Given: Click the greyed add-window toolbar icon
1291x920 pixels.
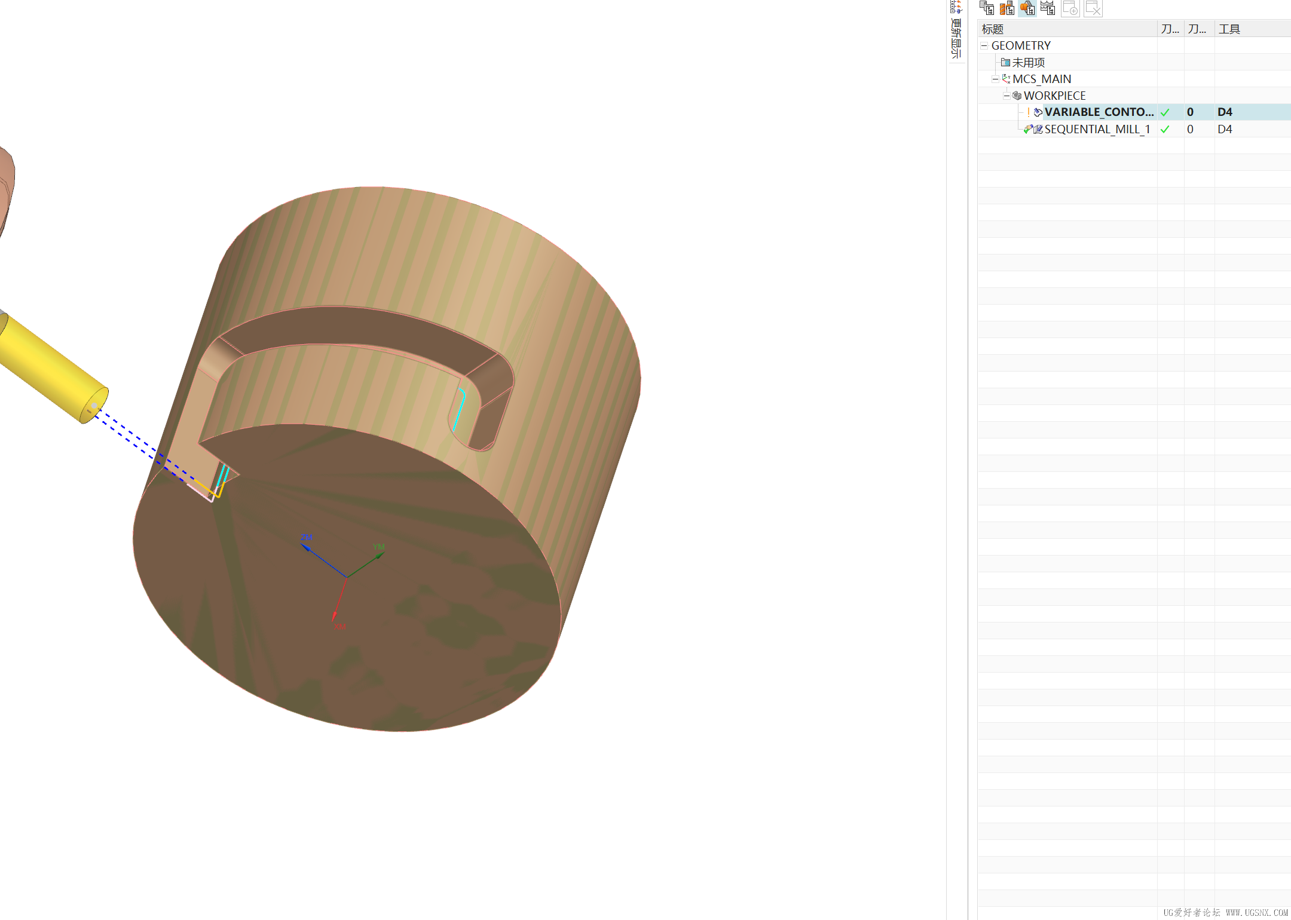Looking at the screenshot, I should (x=1070, y=8).
